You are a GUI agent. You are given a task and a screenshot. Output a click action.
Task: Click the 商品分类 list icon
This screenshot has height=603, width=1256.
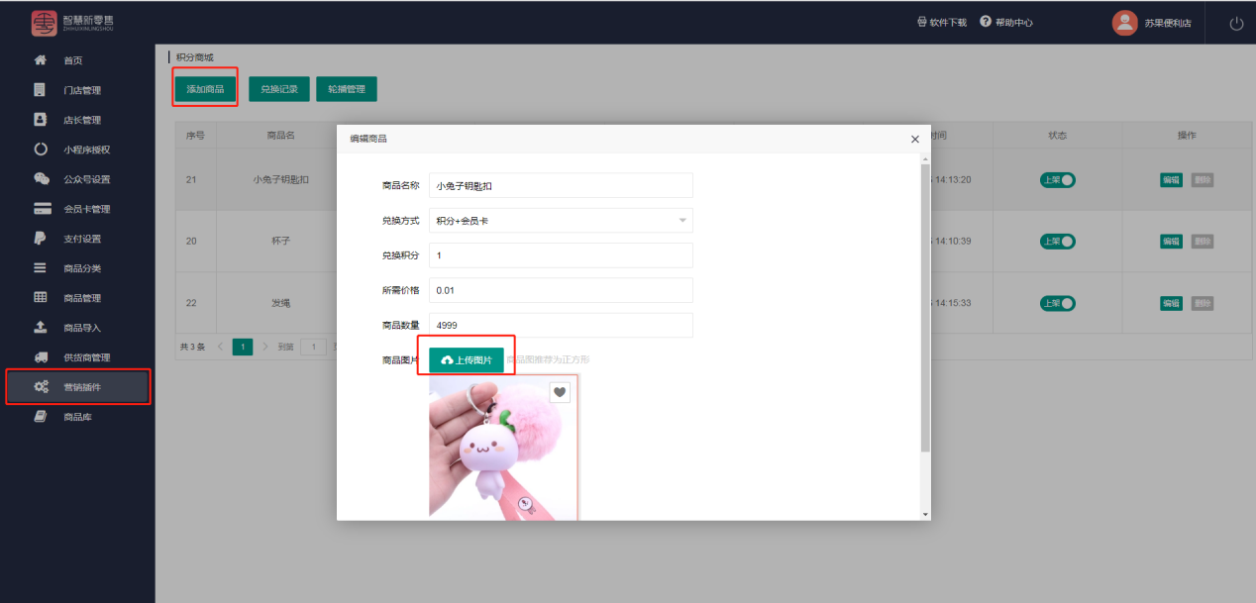coord(41,268)
